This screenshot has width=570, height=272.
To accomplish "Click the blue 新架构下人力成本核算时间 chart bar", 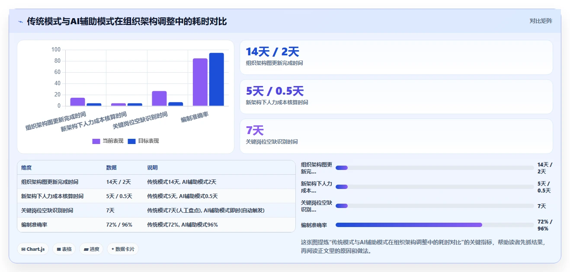I will pyautogui.click(x=135, y=105).
